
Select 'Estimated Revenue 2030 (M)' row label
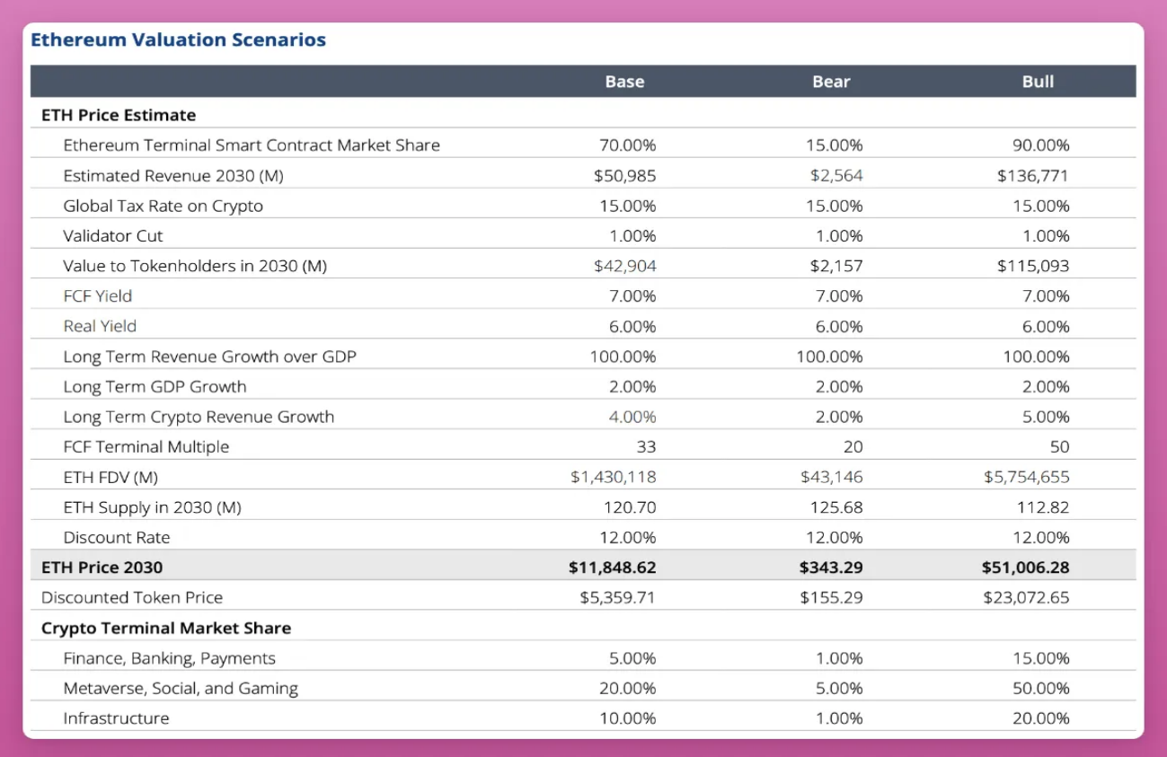click(x=173, y=176)
